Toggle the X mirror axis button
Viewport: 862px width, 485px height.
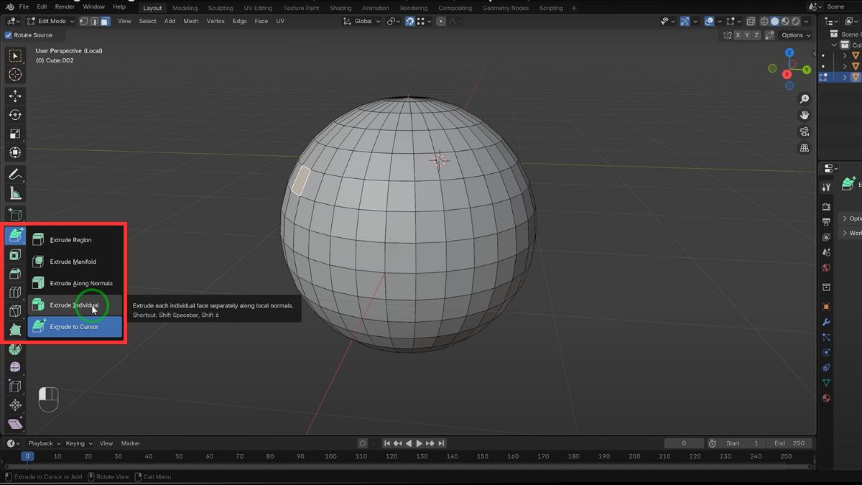(x=748, y=35)
